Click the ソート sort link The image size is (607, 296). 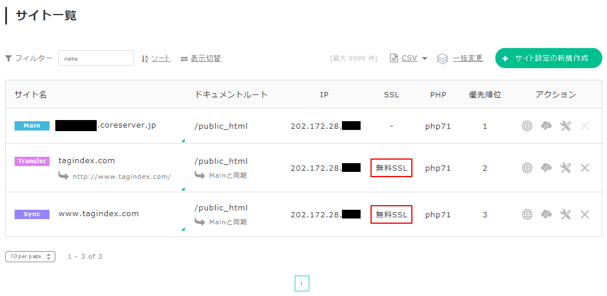click(161, 58)
